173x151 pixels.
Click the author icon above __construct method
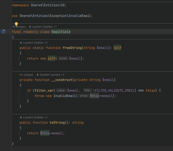pyautogui.click(x=38, y=75)
